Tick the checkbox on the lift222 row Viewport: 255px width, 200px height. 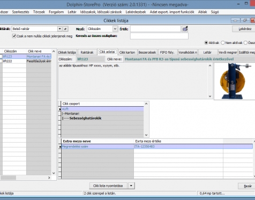[x=1, y=61]
